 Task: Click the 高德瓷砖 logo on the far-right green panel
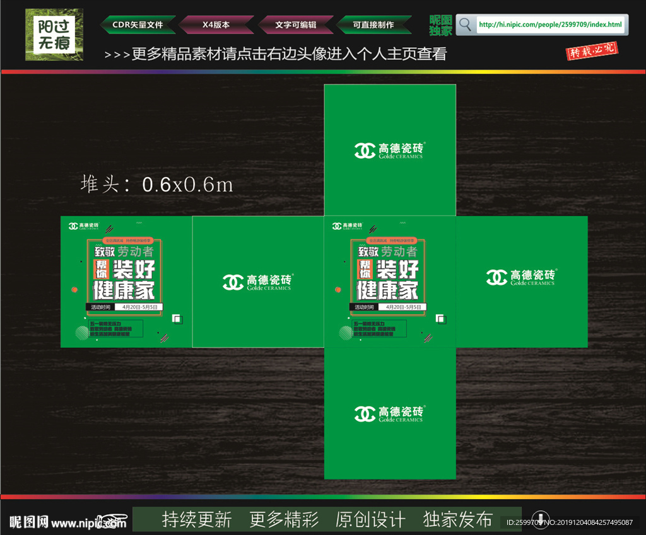(521, 277)
